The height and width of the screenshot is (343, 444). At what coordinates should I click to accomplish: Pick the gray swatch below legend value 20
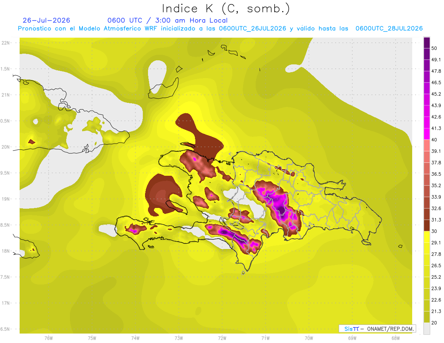(x=427, y=329)
